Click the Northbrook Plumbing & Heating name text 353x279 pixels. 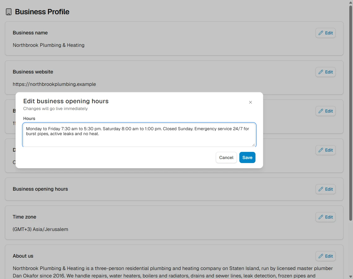(x=49, y=45)
